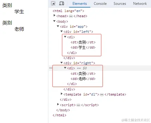Open the Sources tab

120,4
